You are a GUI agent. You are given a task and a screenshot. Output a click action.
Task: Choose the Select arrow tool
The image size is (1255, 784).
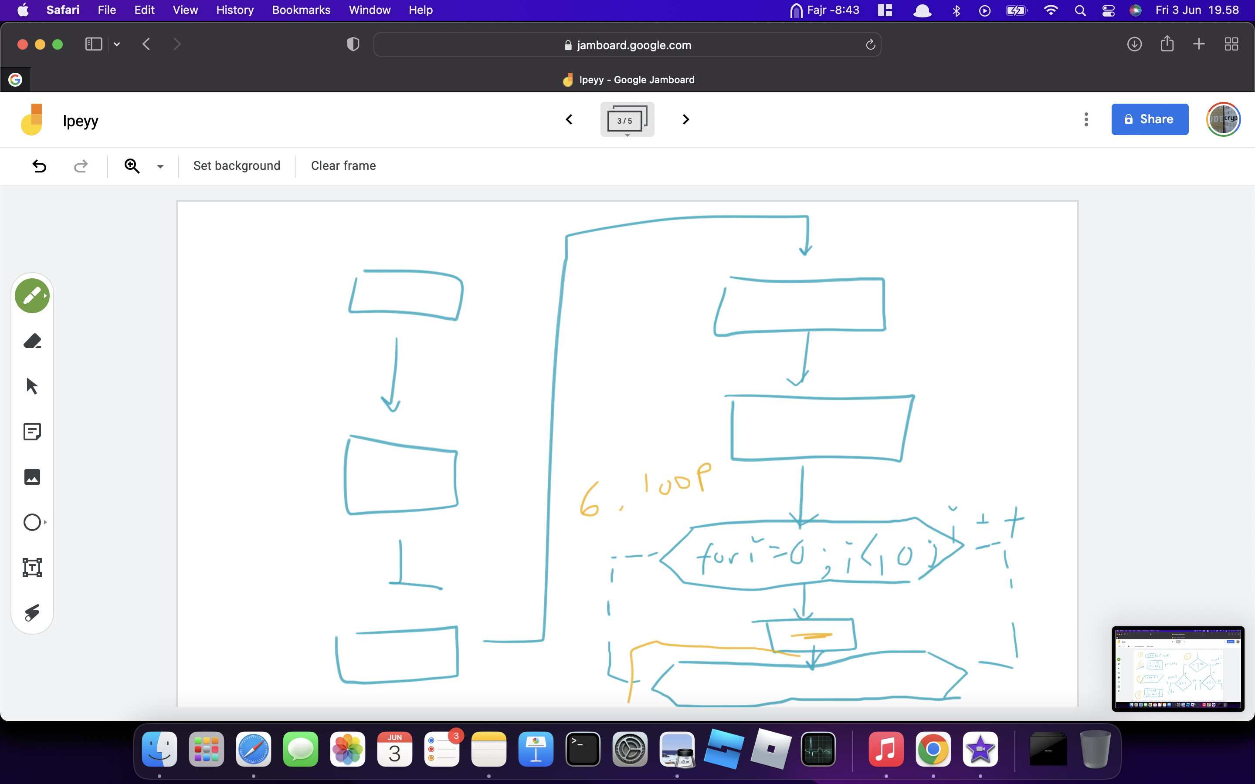coord(32,386)
